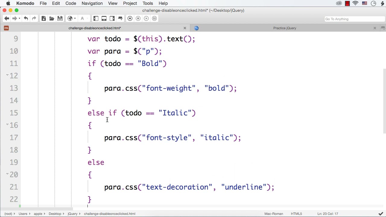Click the Go To Anything search field
The height and width of the screenshot is (217, 386).
point(354,19)
